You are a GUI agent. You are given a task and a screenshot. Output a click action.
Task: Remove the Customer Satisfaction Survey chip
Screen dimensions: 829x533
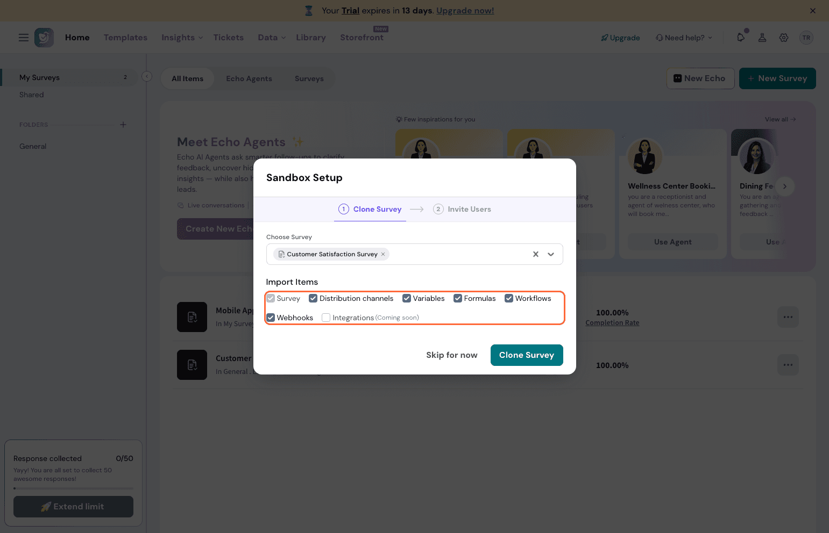[x=383, y=254]
